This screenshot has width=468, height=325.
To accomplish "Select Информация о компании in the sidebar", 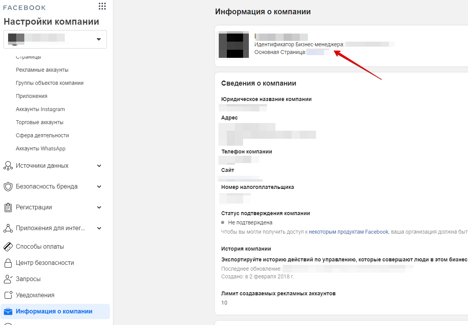I will (54, 312).
